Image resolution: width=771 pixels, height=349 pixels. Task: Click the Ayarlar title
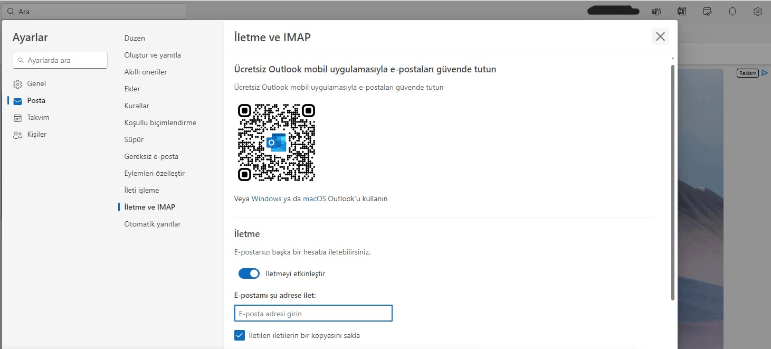(30, 37)
